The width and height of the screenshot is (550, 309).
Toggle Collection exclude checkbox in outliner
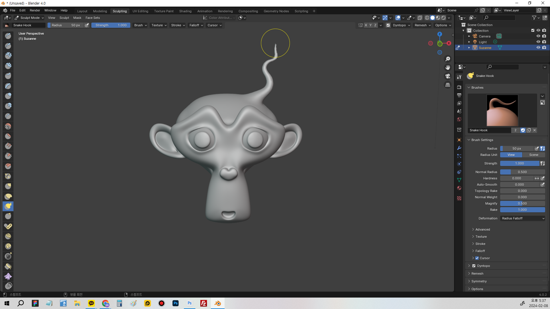533,31
